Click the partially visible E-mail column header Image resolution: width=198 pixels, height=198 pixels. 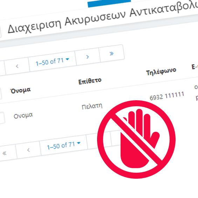pos(195,67)
